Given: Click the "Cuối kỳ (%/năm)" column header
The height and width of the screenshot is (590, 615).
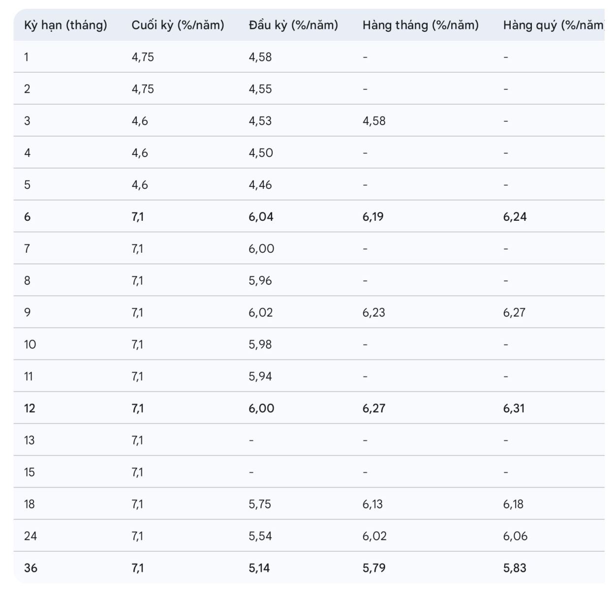Looking at the screenshot, I should coord(178,25).
